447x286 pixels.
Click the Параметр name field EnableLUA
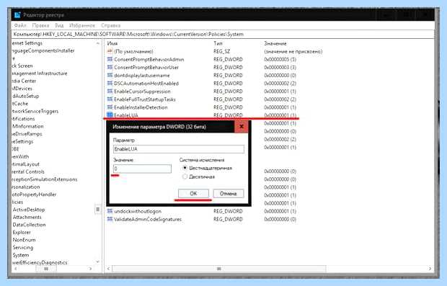(x=179, y=149)
